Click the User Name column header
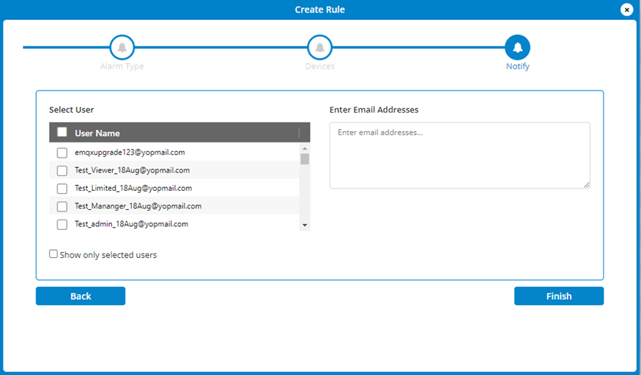The height and width of the screenshot is (375, 641). coord(97,133)
